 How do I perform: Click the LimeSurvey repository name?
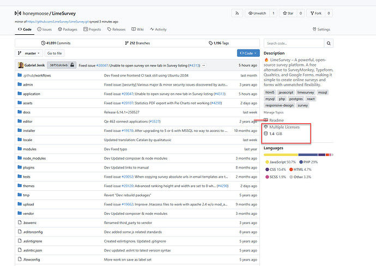click(x=64, y=14)
